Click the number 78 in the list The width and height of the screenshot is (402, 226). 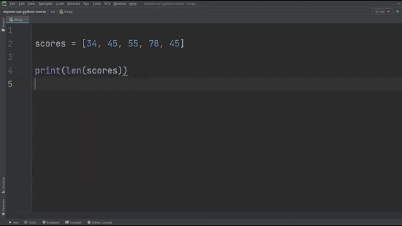tap(154, 44)
